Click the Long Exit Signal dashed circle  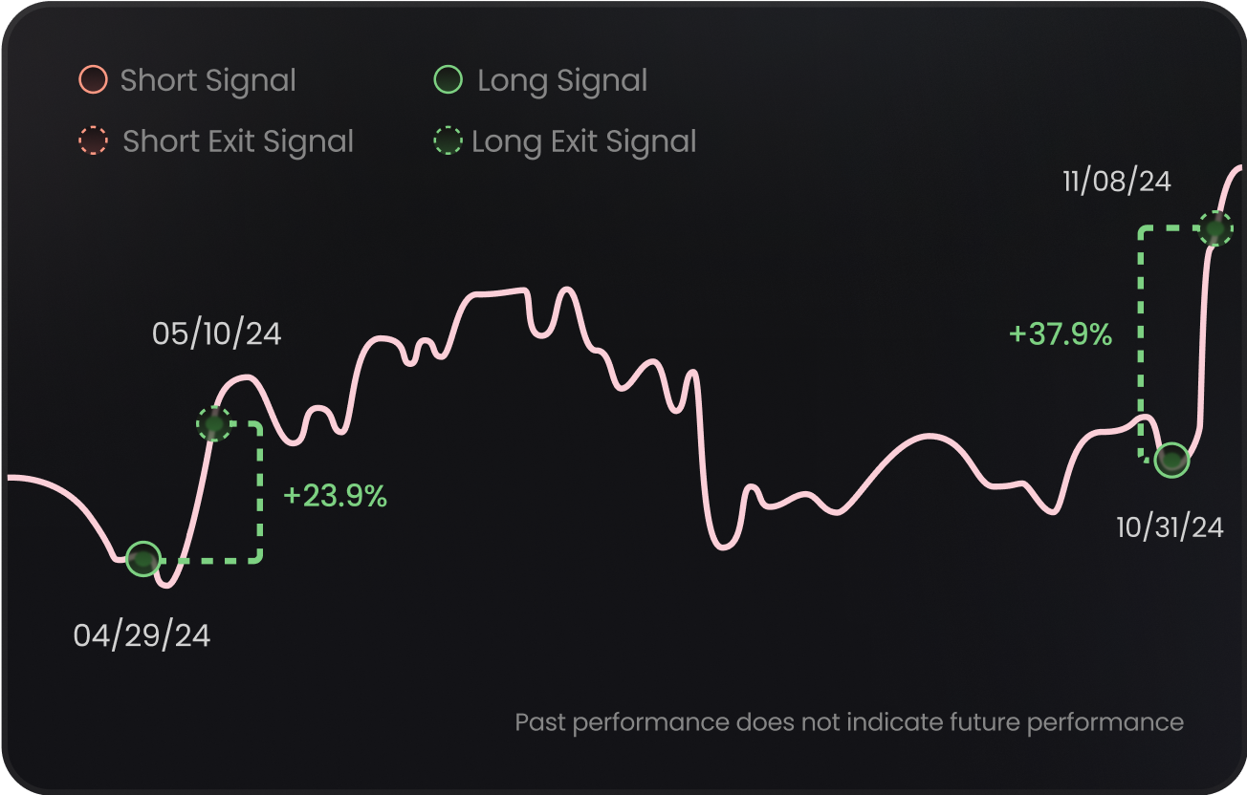[448, 141]
